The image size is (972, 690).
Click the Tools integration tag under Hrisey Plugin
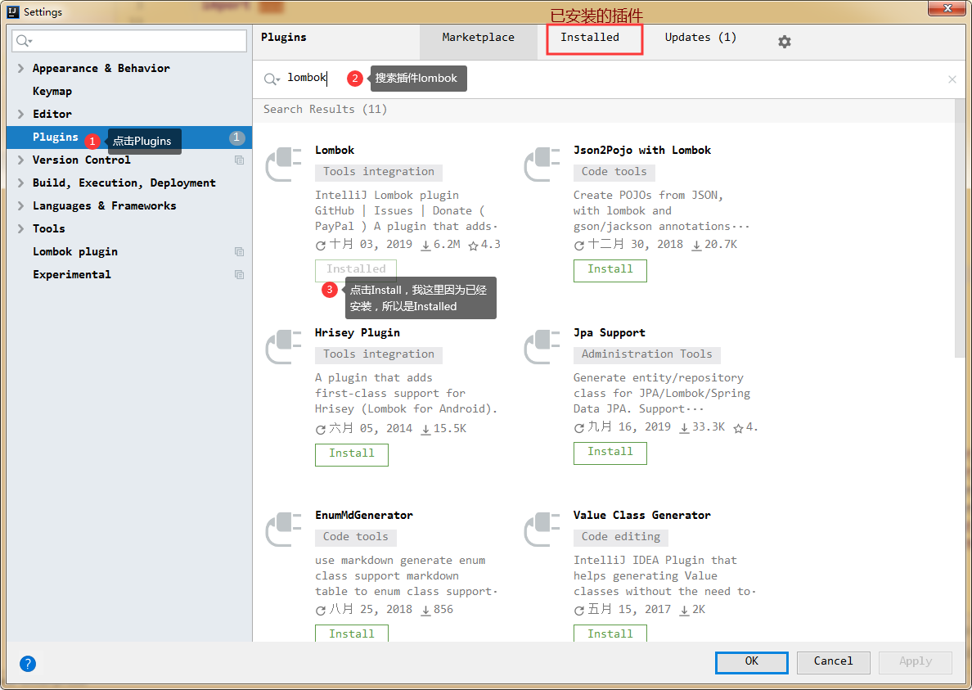[x=379, y=354]
